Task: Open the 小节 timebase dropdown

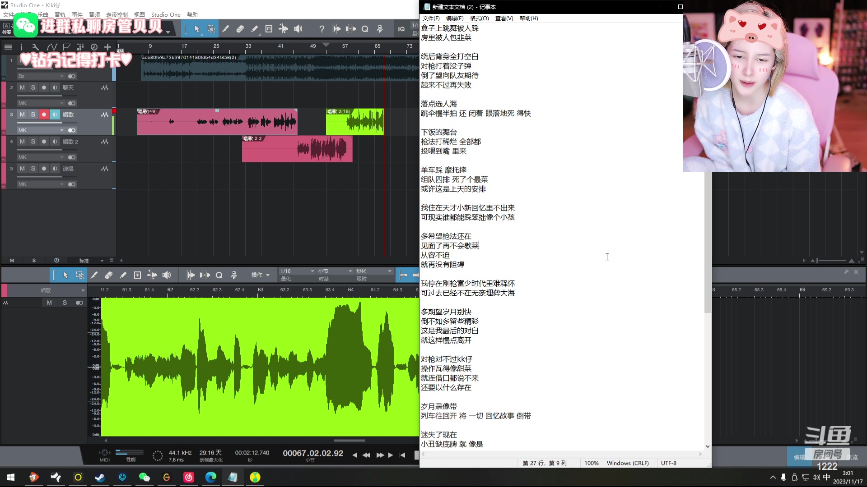Action: 335,271
